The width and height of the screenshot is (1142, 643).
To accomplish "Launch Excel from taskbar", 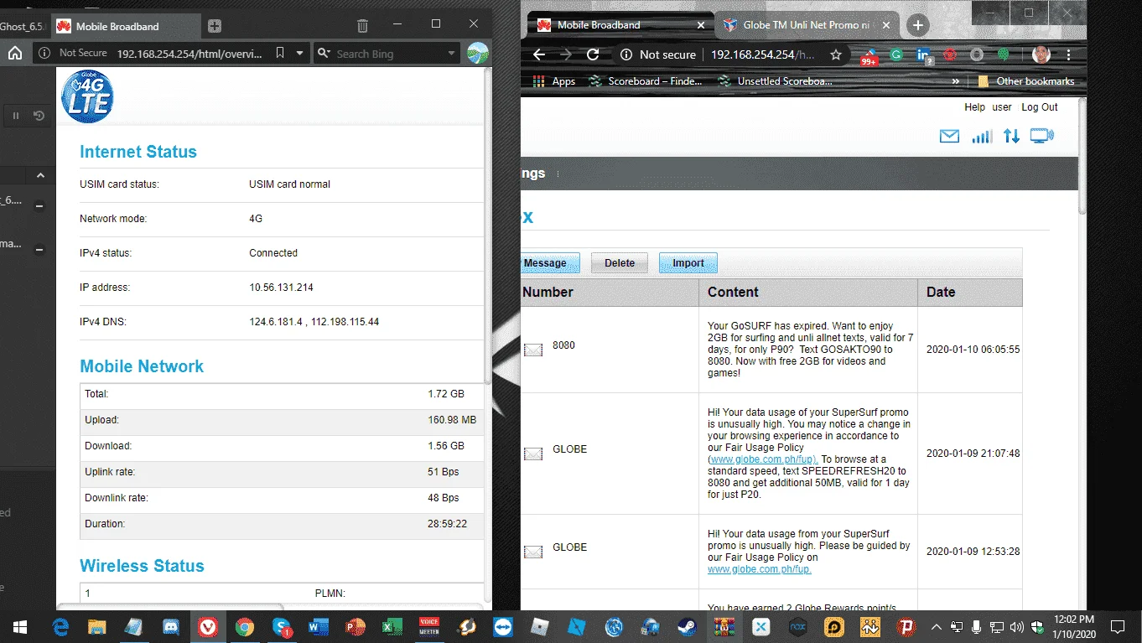I will pyautogui.click(x=392, y=626).
